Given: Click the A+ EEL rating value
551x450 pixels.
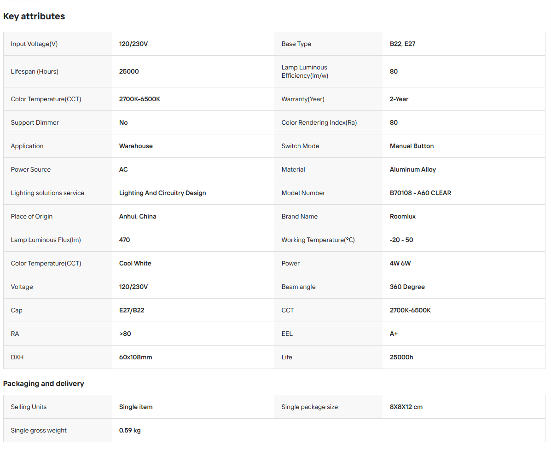Looking at the screenshot, I should pyautogui.click(x=394, y=334).
